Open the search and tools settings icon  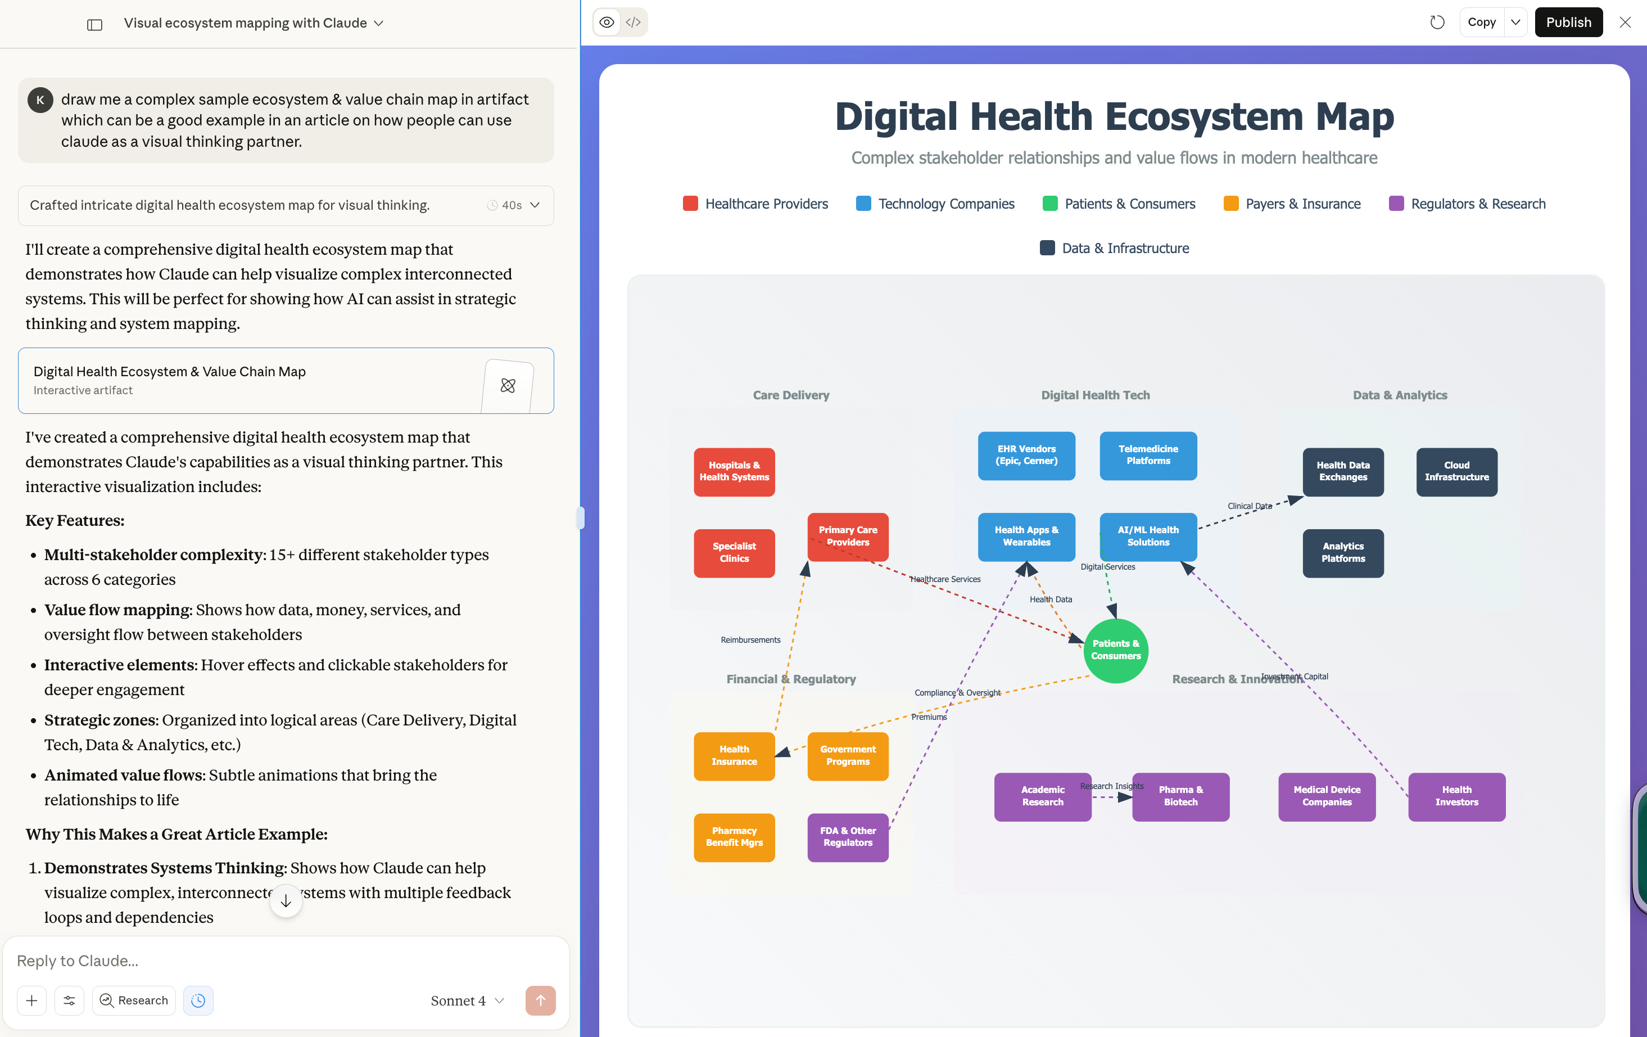click(x=69, y=1000)
